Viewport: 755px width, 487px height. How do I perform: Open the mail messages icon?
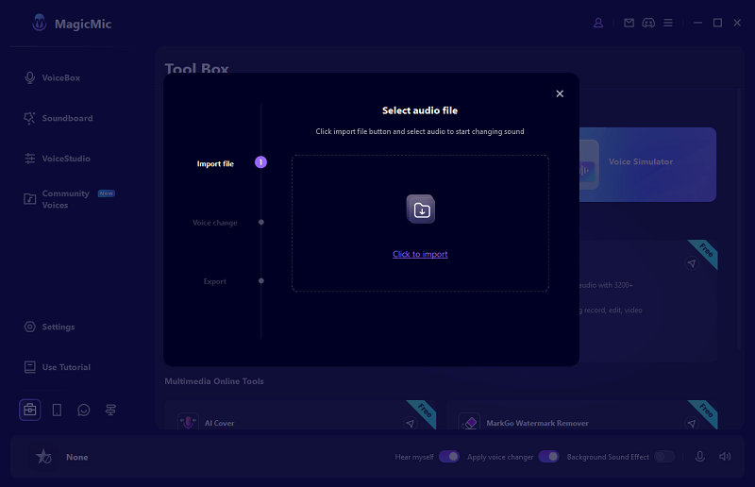(629, 23)
